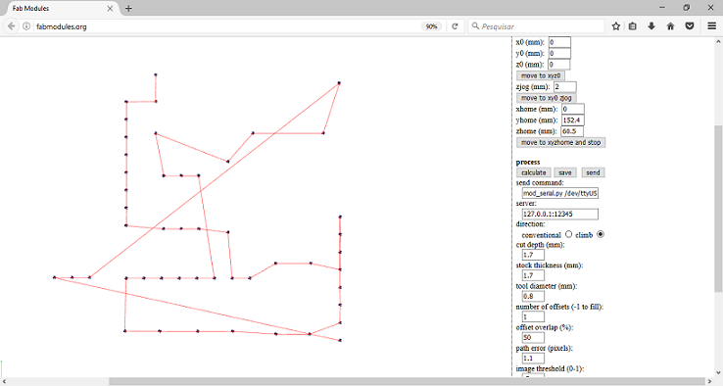723x386 pixels.
Task: Click the move to xy0 zjog button
Action: [x=547, y=98]
